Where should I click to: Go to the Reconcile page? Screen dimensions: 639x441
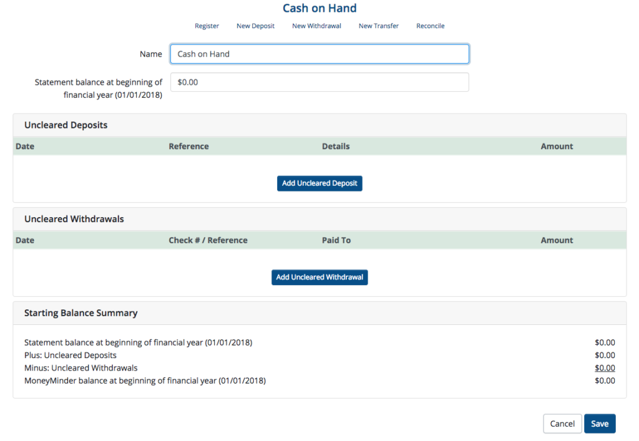[x=430, y=26]
